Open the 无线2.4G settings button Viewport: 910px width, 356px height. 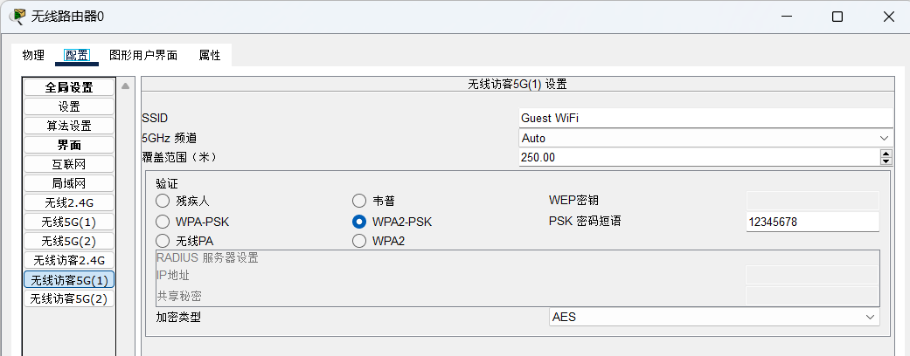coord(69,203)
